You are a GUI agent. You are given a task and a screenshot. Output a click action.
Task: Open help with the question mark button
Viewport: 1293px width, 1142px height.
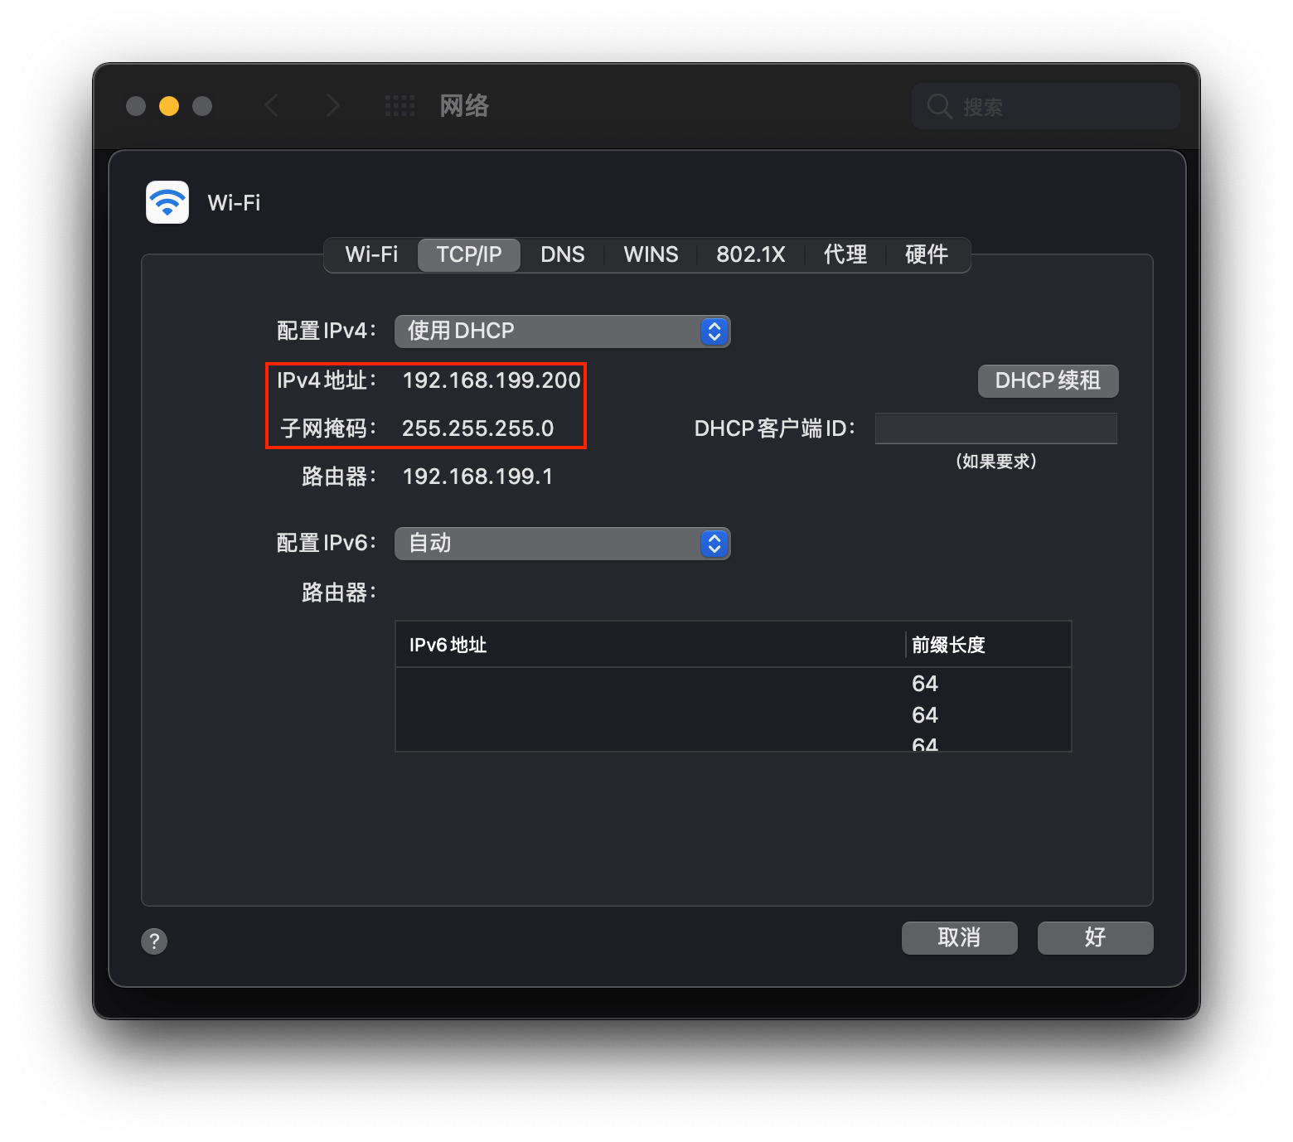click(154, 941)
